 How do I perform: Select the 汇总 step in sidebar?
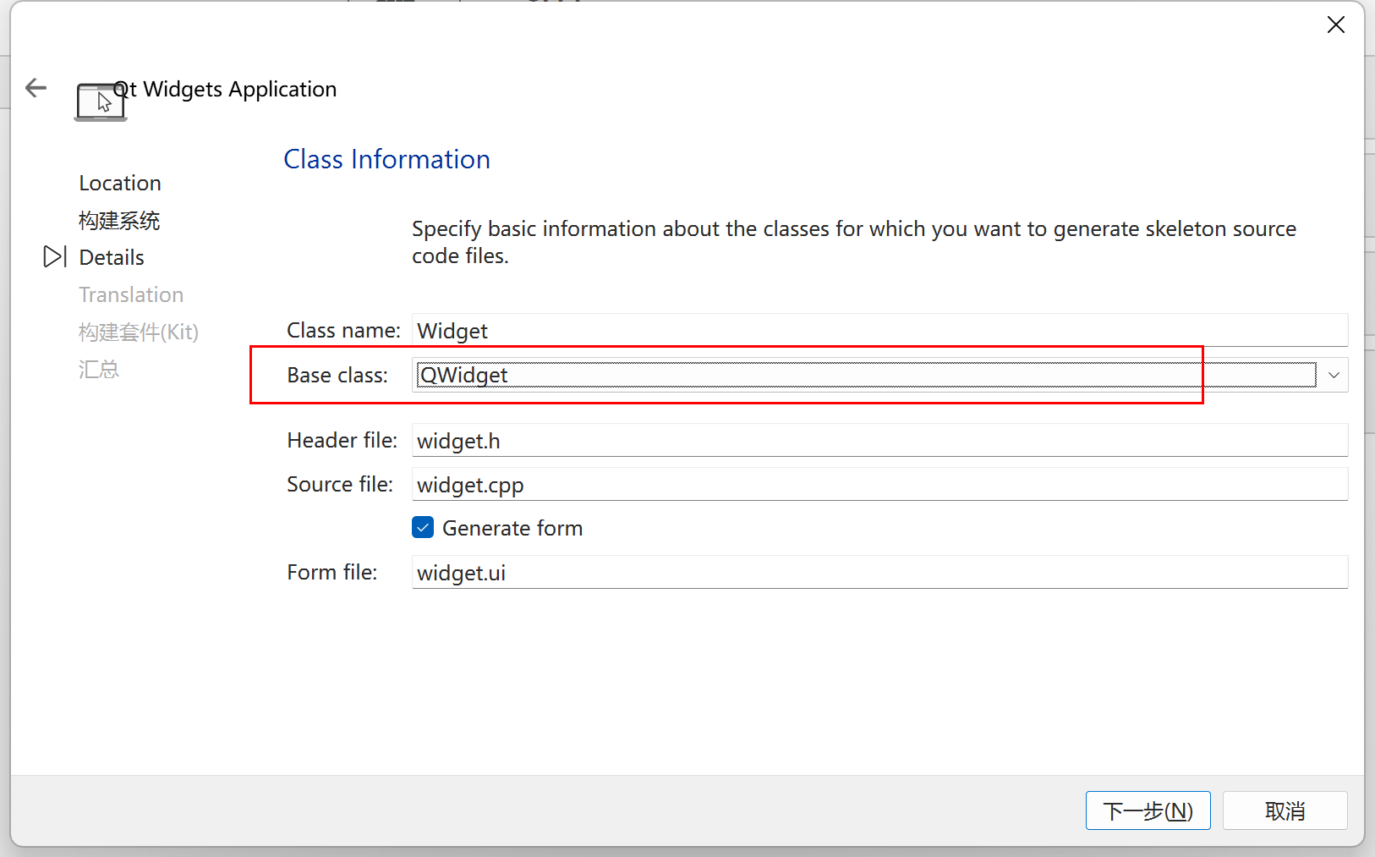tap(99, 369)
